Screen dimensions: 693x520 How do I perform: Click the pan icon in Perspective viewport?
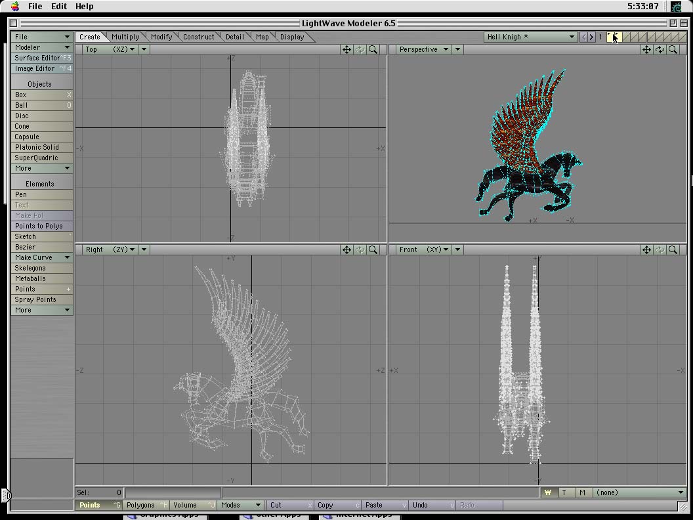tap(646, 49)
